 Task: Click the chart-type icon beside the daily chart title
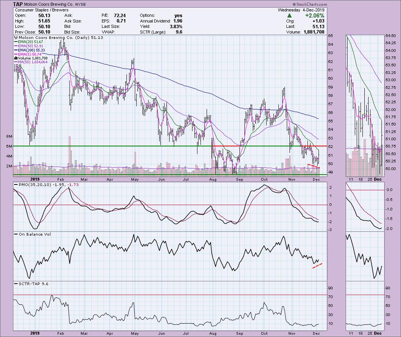click(x=16, y=37)
